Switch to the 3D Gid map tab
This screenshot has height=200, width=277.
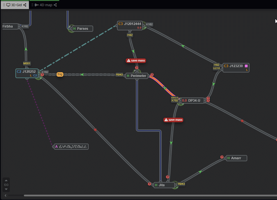click(x=15, y=5)
